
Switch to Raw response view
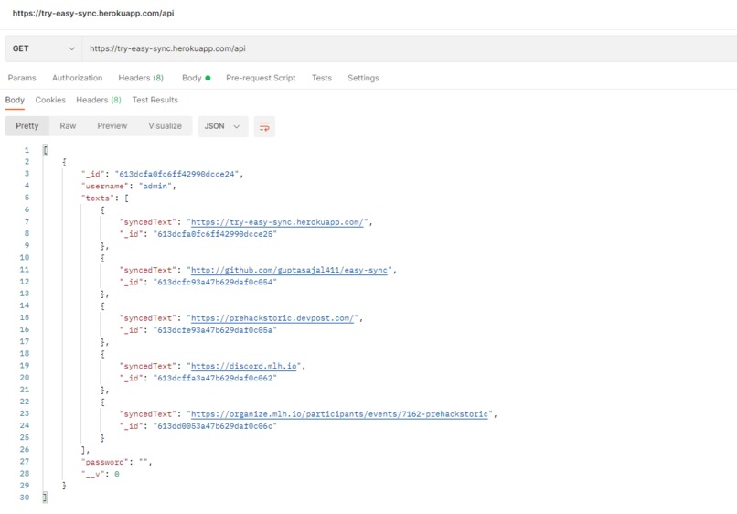click(x=68, y=126)
